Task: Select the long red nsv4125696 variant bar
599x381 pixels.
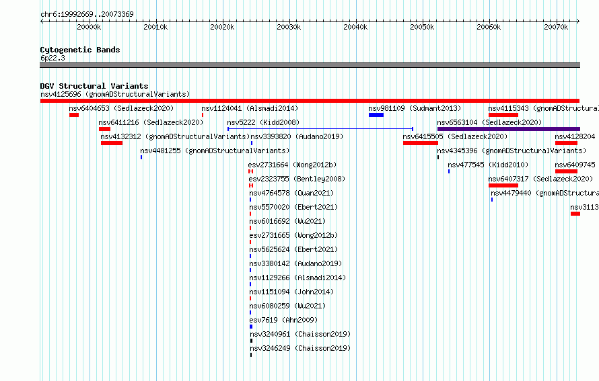Action: point(310,101)
